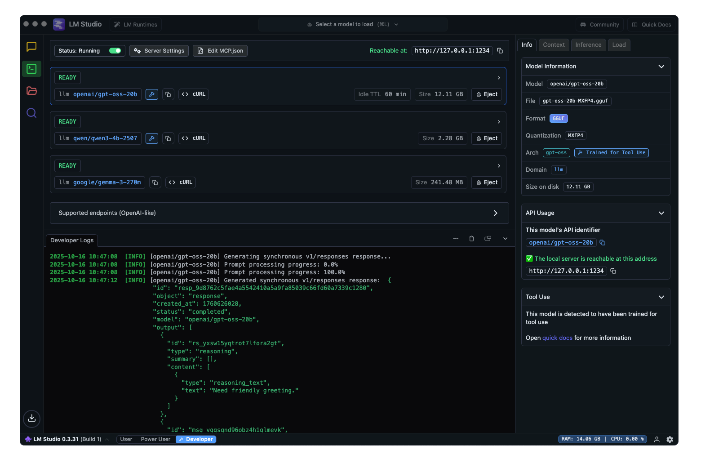Clear Developer Logs using the trash icon
The image size is (701, 463).
(x=471, y=238)
